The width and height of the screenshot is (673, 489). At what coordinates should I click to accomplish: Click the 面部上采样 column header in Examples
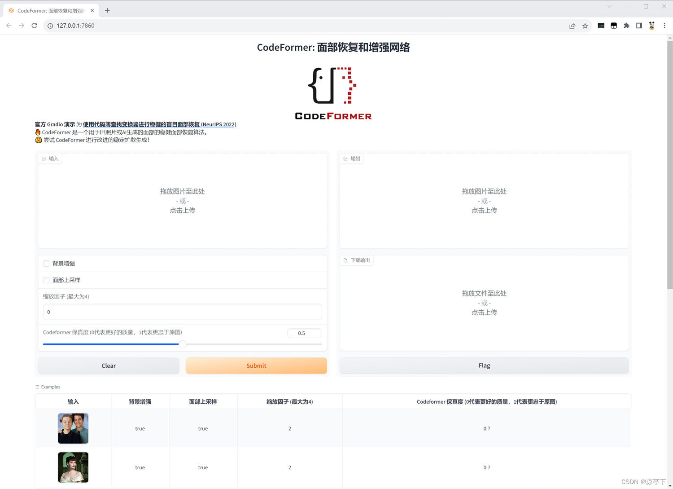pos(203,402)
